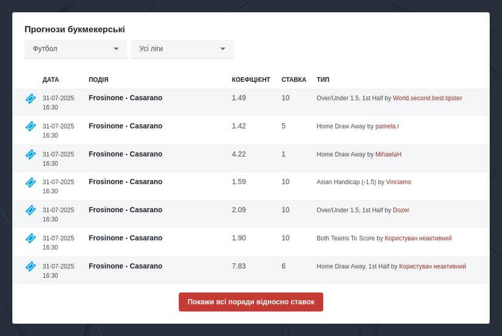The width and height of the screenshot is (502, 336).
Task: Click ticket icon in pamela.r row
Action: [x=30, y=126]
